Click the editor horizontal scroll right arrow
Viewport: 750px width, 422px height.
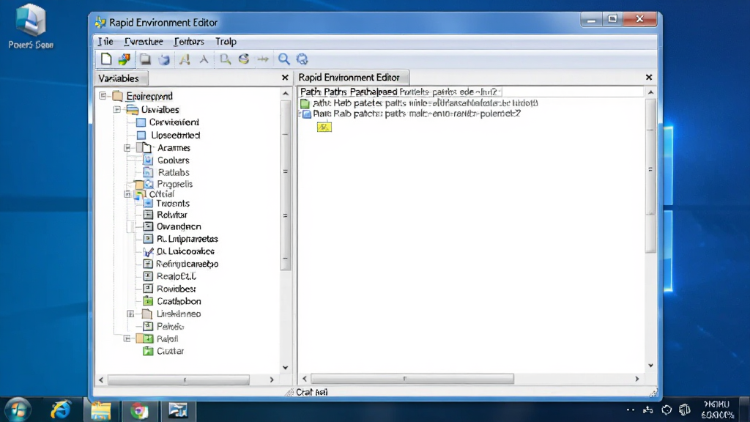pos(637,379)
